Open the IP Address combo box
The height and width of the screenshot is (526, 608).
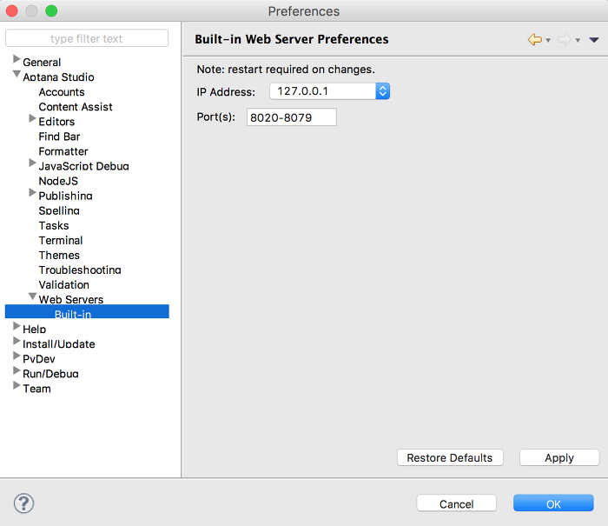329,91
